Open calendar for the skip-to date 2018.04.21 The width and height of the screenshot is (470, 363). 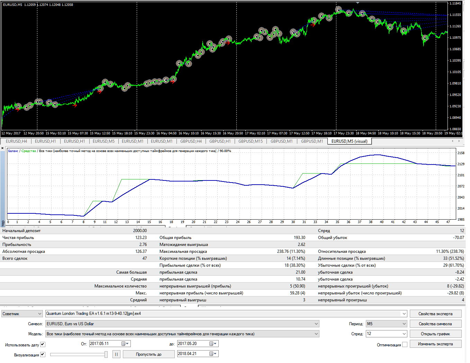click(213, 354)
